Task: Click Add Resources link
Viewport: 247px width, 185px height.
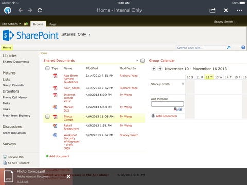Action: [166, 116]
